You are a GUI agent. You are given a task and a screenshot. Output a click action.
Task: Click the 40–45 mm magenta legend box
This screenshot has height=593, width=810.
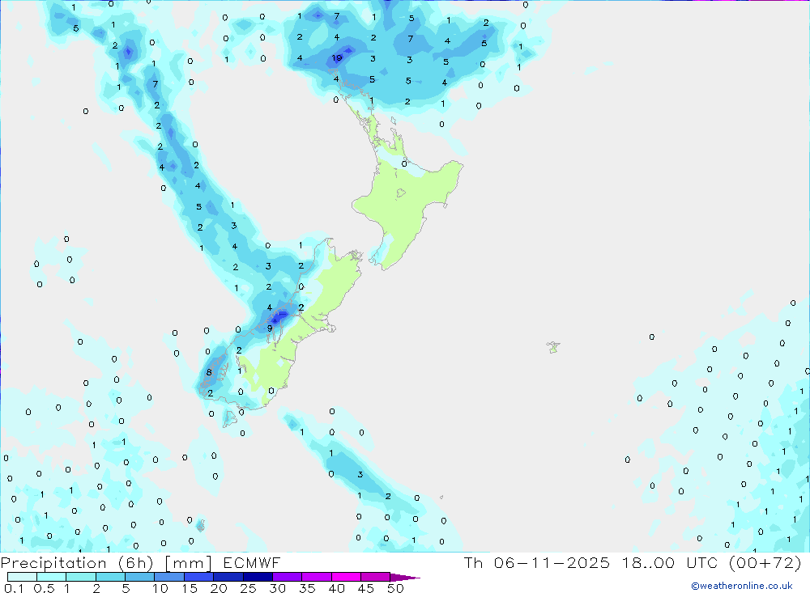coord(346,577)
